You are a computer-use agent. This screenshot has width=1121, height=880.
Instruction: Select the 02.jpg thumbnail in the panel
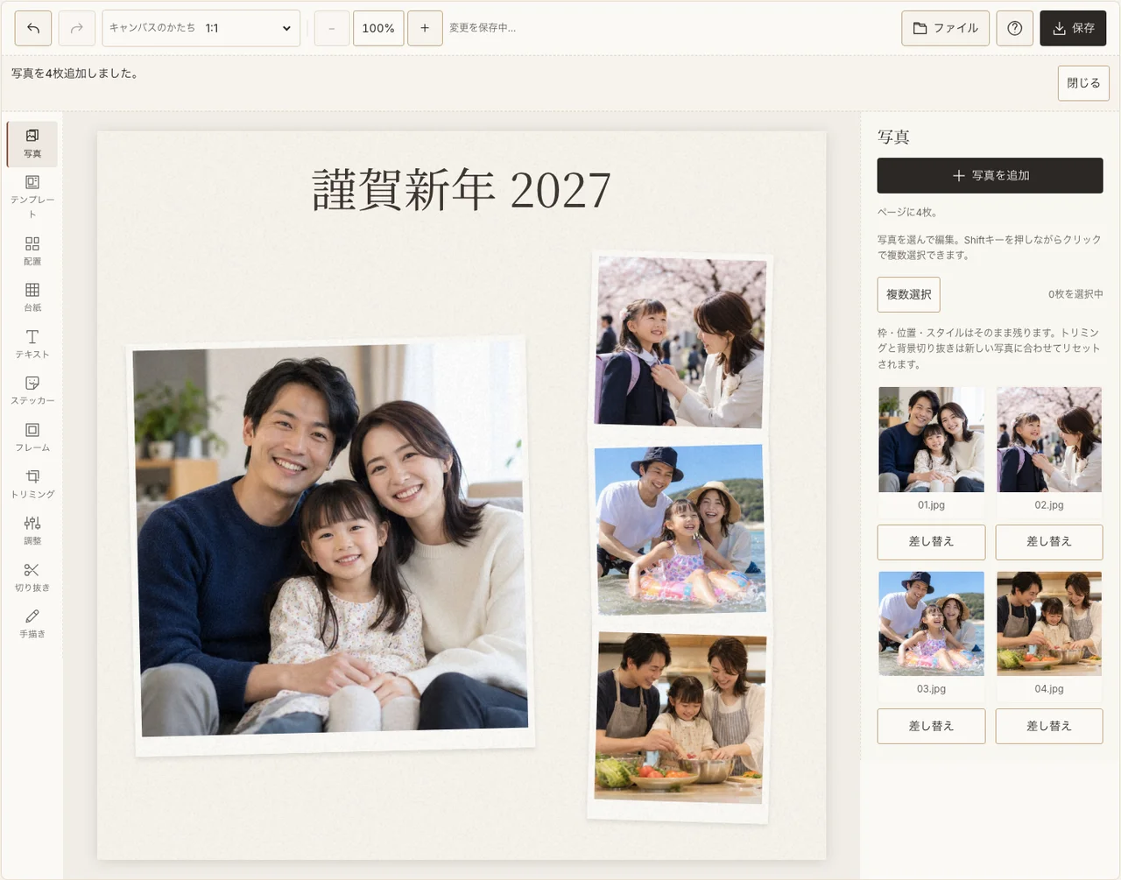click(x=1049, y=440)
